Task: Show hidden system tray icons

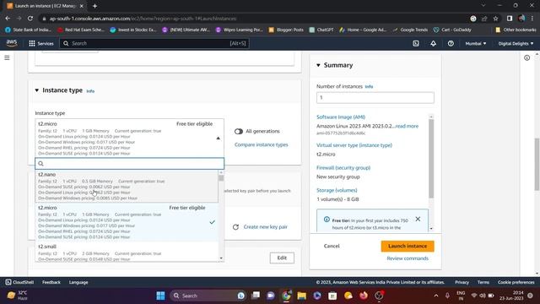Action: pos(436,296)
